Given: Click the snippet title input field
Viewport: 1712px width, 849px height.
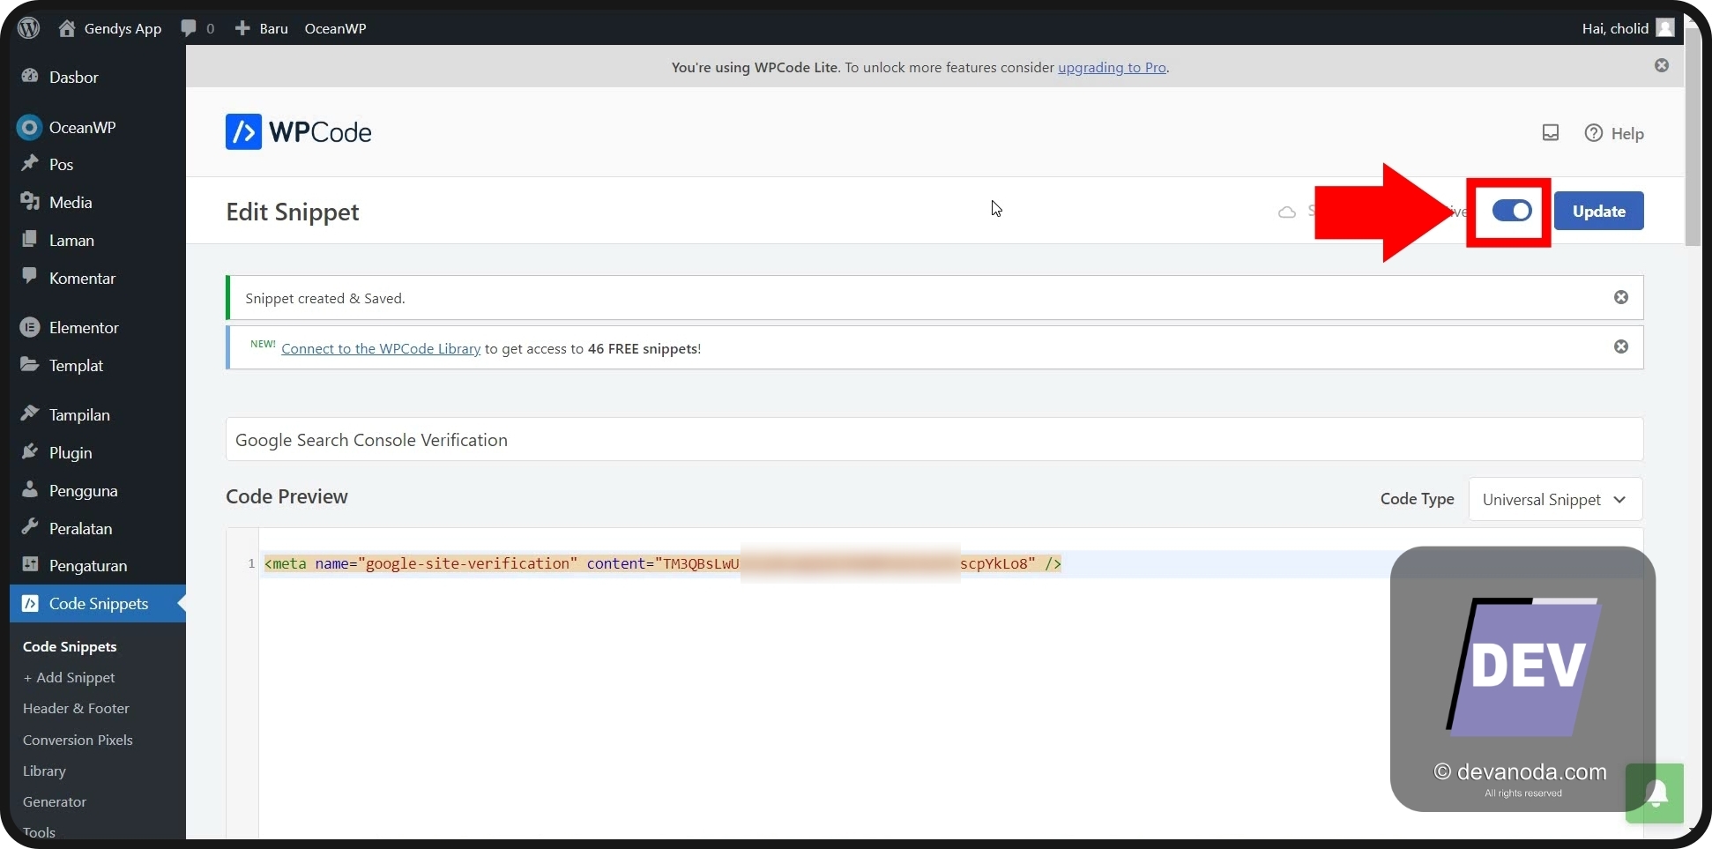Looking at the screenshot, I should [x=934, y=439].
